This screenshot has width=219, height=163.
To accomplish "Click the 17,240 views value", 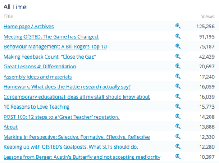I will pos(207,77).
